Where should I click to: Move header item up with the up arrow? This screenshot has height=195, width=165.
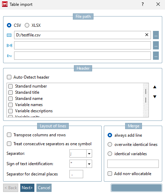pyautogui.click(x=155, y=87)
